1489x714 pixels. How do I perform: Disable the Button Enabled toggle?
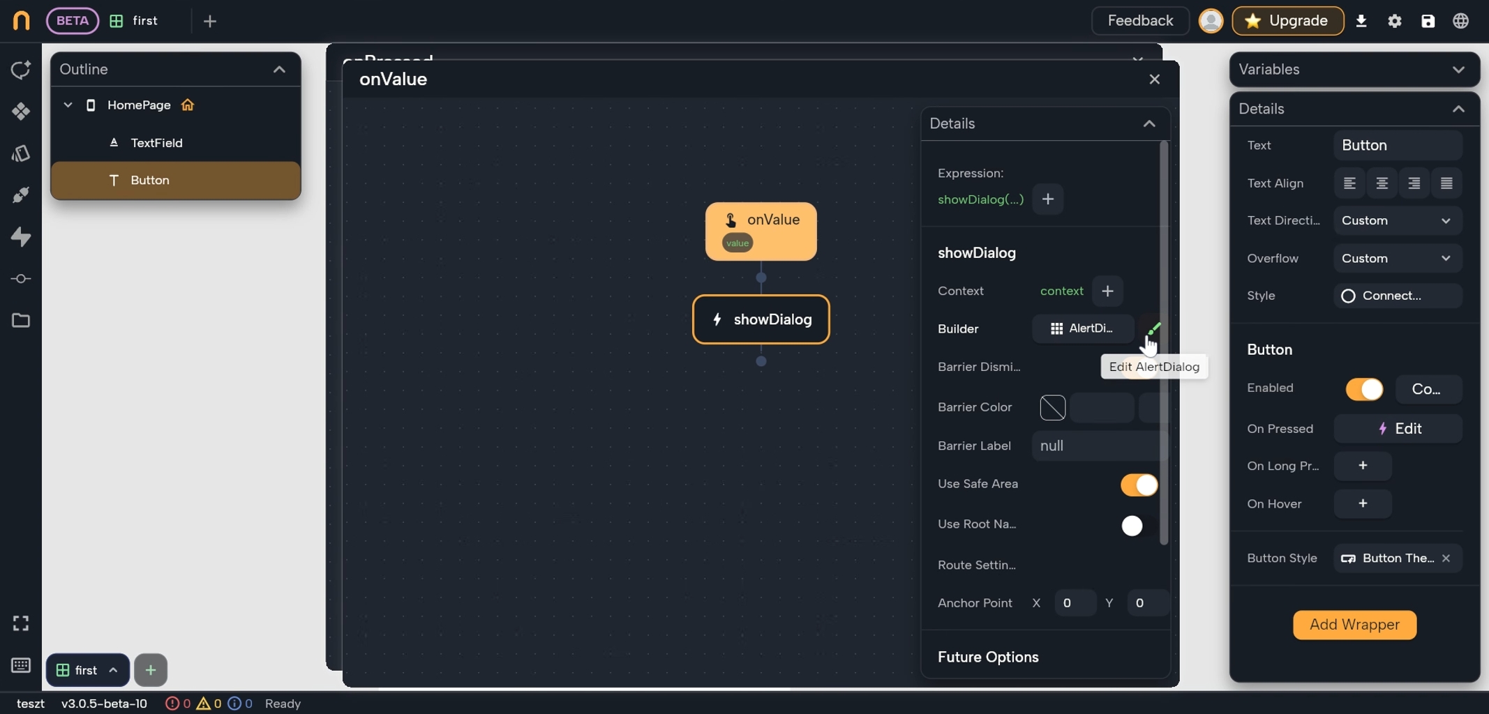coord(1364,389)
